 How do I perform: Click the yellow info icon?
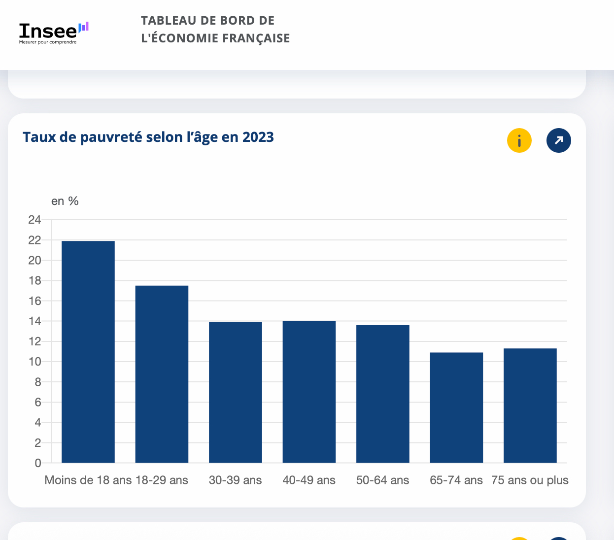pyautogui.click(x=519, y=141)
